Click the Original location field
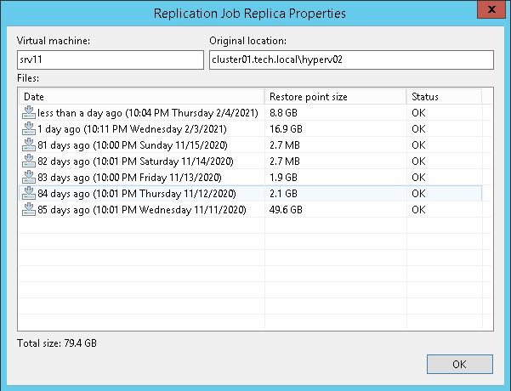Viewport: 511px width, 391px height. (351, 59)
